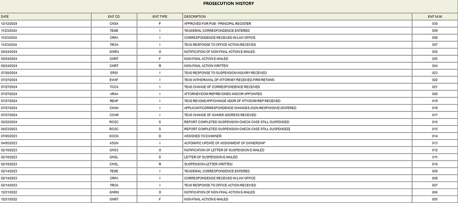The image size is (458, 203).
Task: Select the CHAN entry code
Action: pos(114,108)
